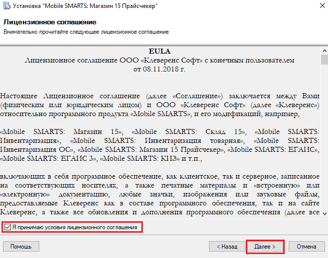Click the < Назад button
328x258 pixels.
click(x=227, y=247)
